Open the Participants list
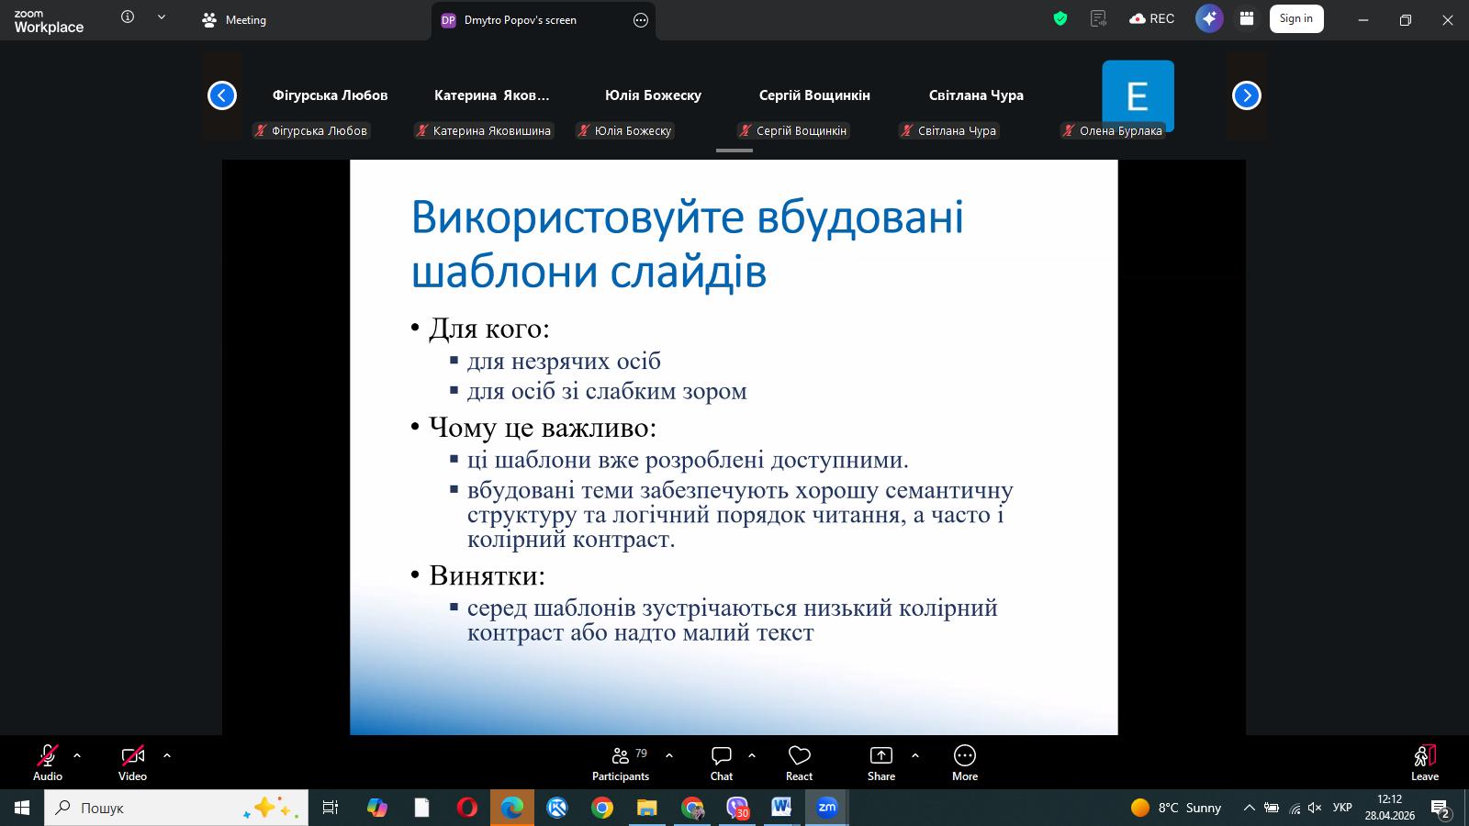This screenshot has height=826, width=1469. (621, 763)
